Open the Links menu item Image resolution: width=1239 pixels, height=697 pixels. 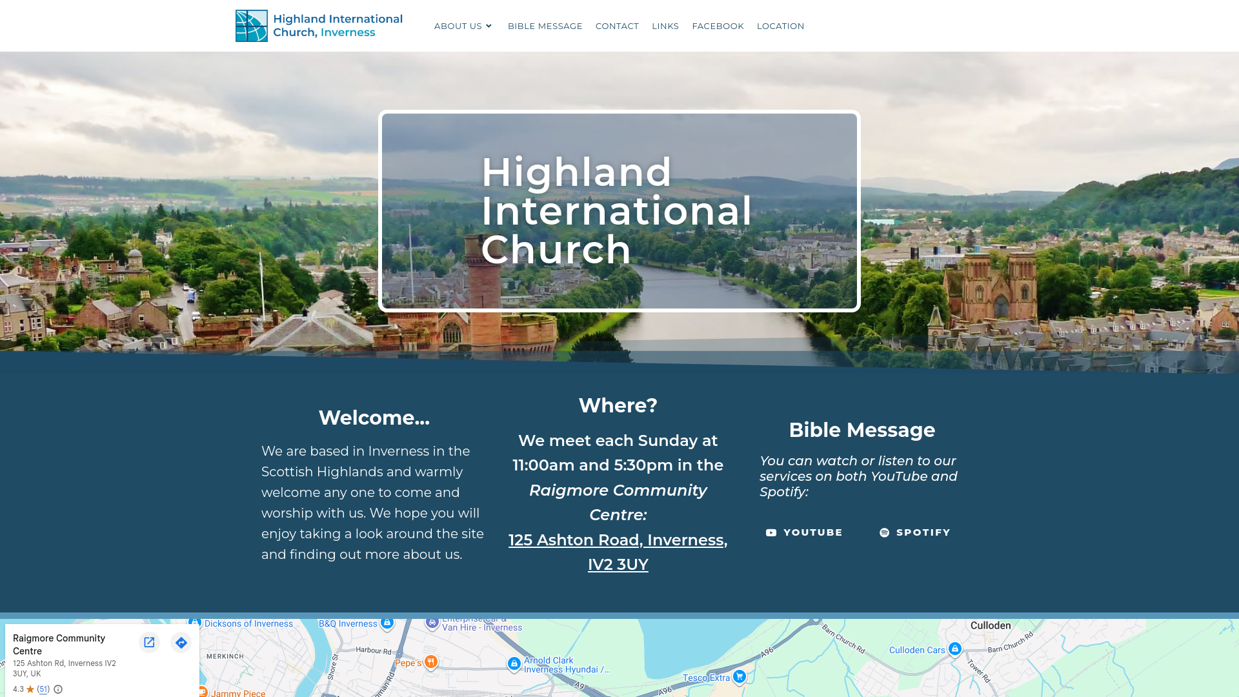pyautogui.click(x=665, y=26)
